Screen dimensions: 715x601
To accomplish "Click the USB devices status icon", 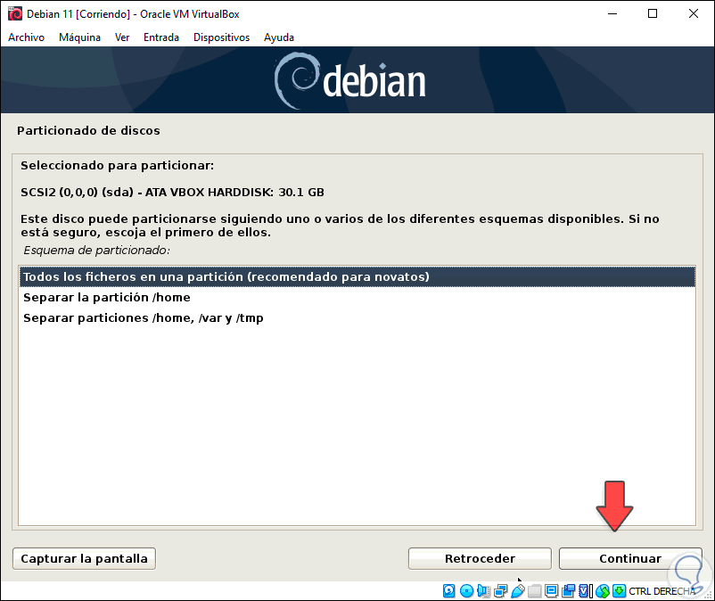I will [x=518, y=591].
